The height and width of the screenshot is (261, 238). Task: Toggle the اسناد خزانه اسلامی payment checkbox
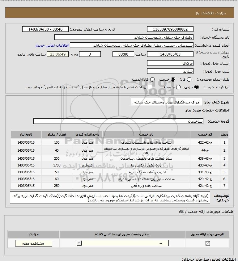150,87
